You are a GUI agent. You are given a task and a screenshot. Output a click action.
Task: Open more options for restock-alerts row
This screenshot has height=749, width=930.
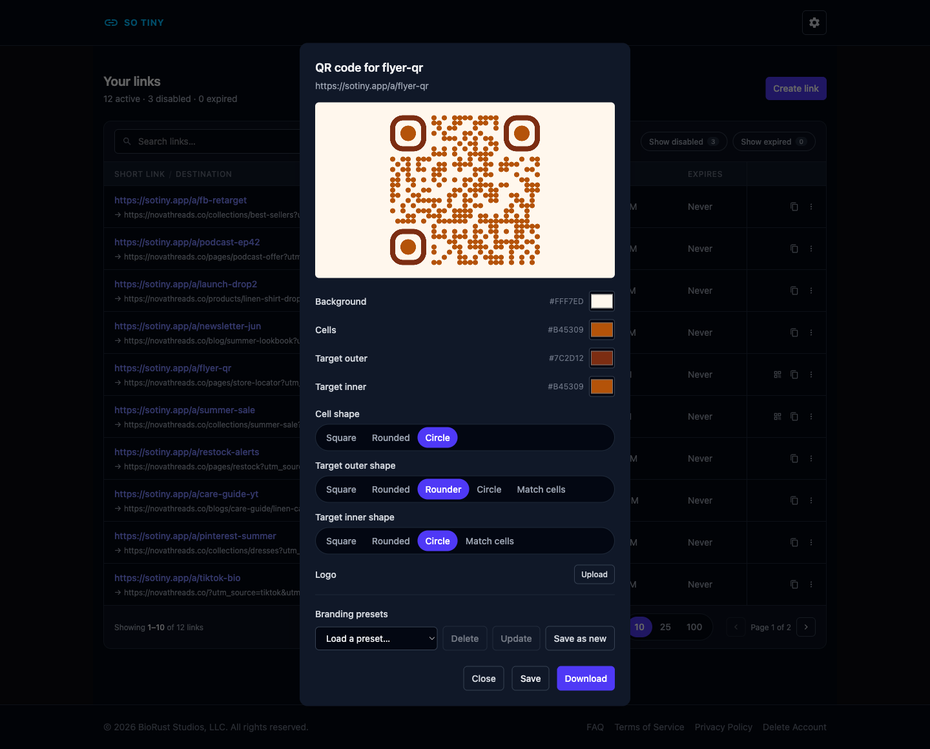coord(811,458)
